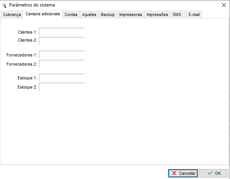Click the green checkmark icon on OK
The height and width of the screenshot is (179, 230).
click(210, 173)
